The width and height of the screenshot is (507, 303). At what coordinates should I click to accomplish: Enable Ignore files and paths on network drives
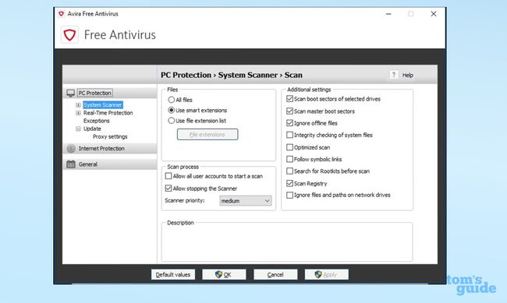click(289, 195)
